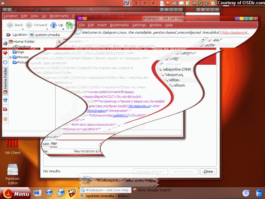265x199 pixels.
Task: Open the Bookmarks menu in the #Sabayon chat window
Action: pos(119,25)
